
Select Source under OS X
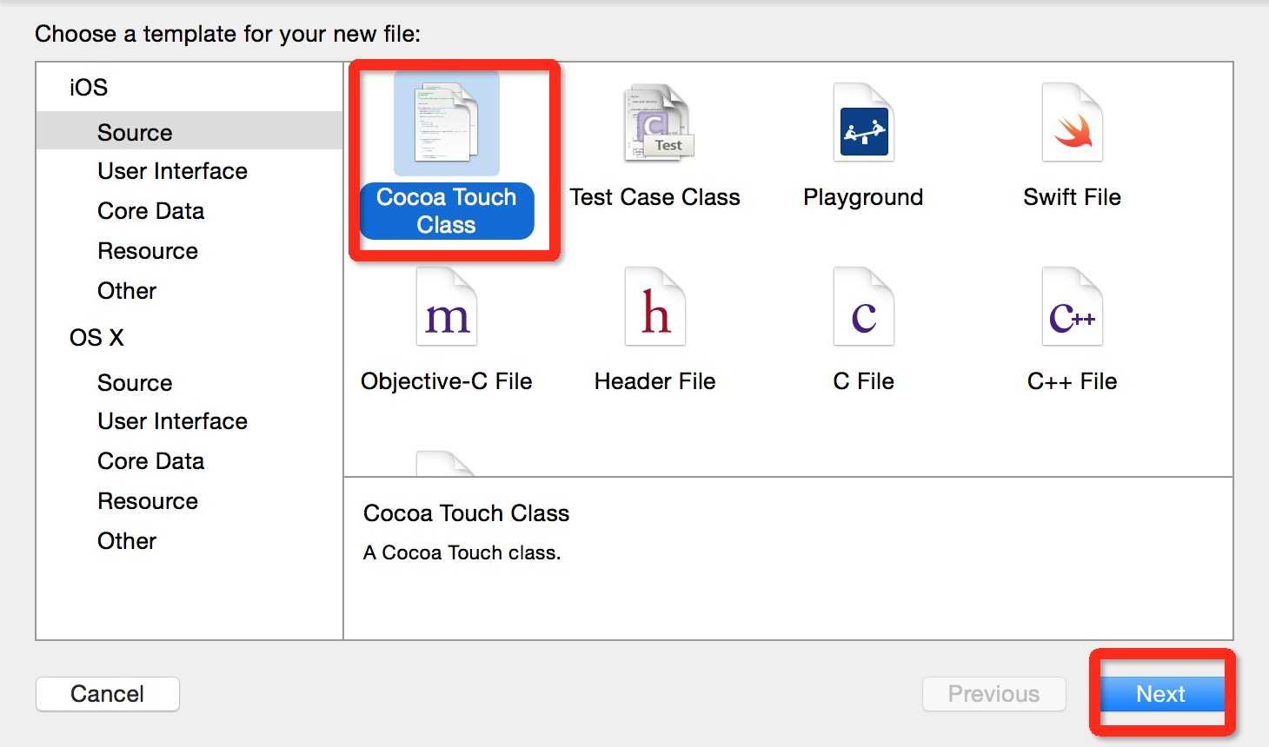(135, 383)
